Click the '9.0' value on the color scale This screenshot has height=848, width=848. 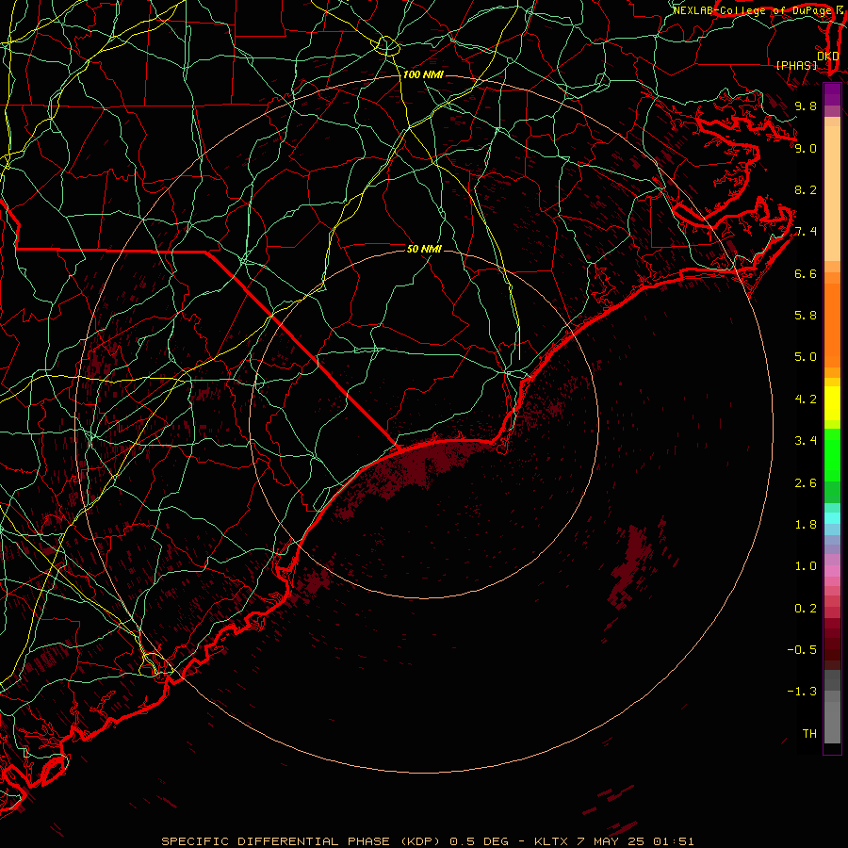(806, 148)
